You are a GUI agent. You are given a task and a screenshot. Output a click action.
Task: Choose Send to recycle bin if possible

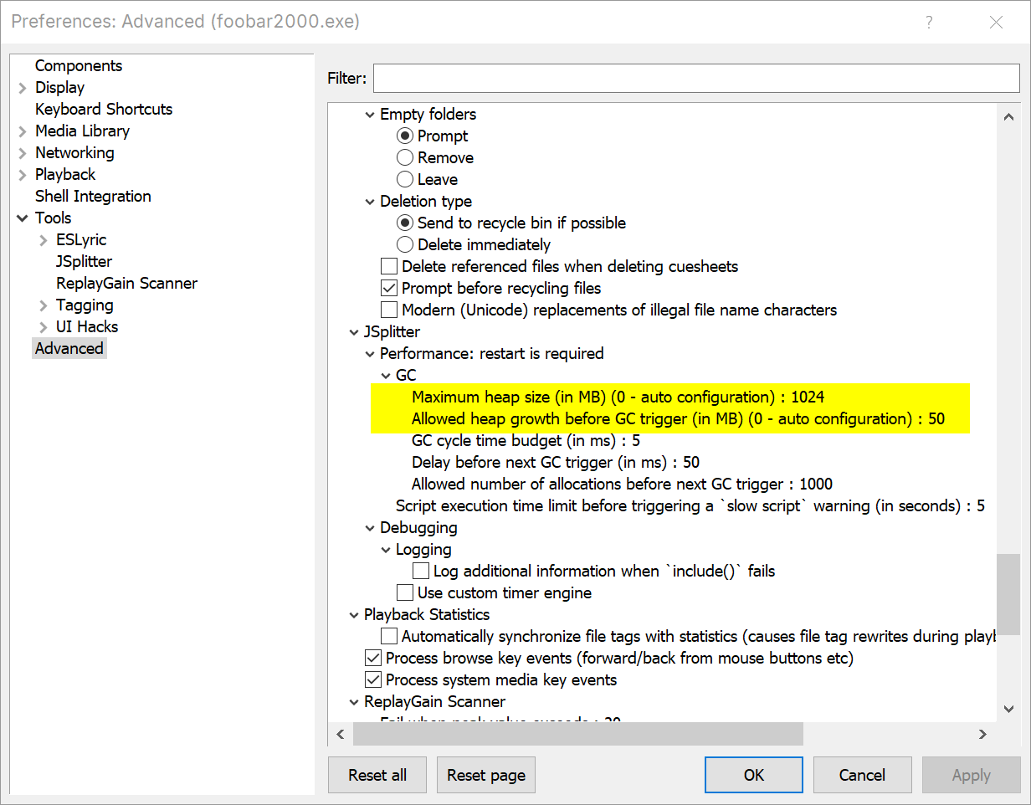[405, 223]
